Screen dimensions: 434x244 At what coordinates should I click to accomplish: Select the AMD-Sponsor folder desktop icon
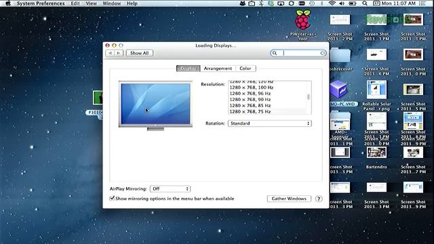[340, 121]
